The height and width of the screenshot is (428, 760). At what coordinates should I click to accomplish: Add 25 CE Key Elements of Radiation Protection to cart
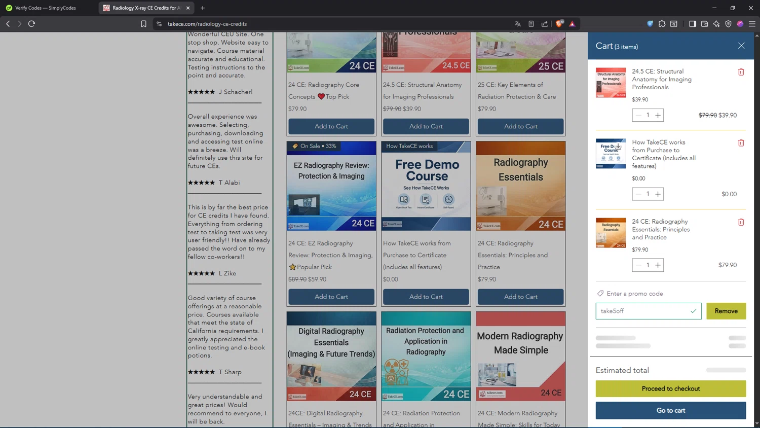(x=521, y=126)
